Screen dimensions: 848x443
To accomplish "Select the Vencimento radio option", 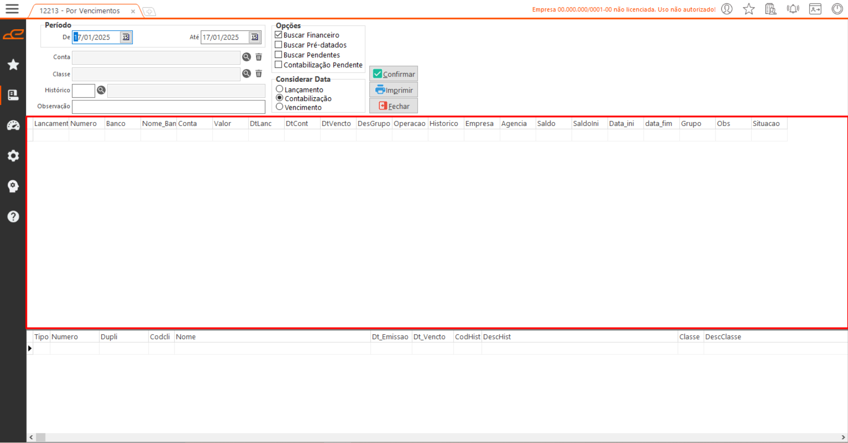I will pos(279,107).
